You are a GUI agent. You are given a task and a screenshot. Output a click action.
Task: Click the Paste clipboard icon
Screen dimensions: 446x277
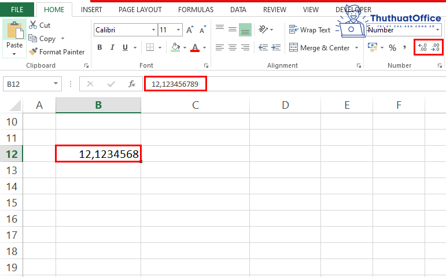(x=14, y=30)
